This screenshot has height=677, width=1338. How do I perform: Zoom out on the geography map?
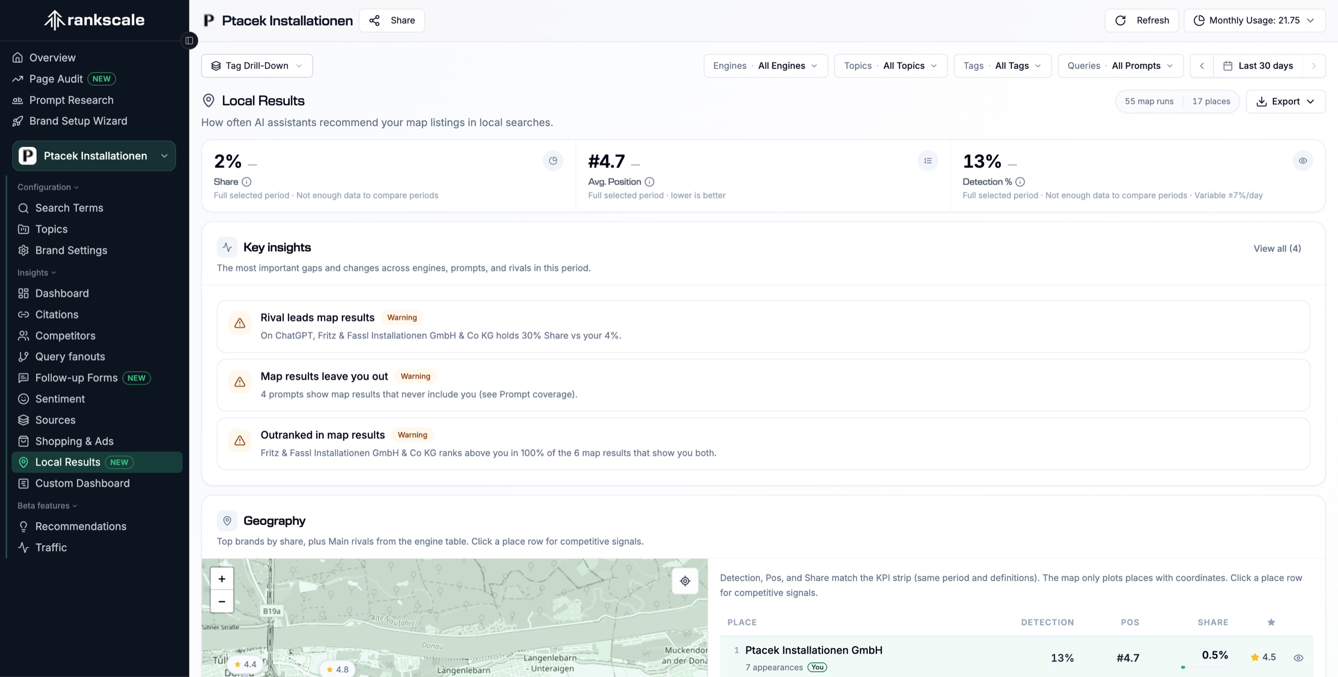coord(222,601)
